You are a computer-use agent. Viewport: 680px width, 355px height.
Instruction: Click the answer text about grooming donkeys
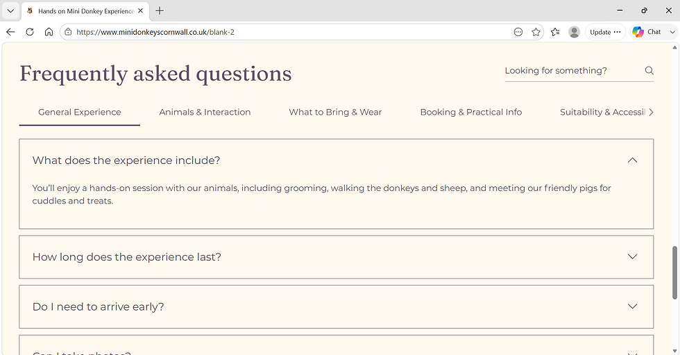[x=321, y=195]
